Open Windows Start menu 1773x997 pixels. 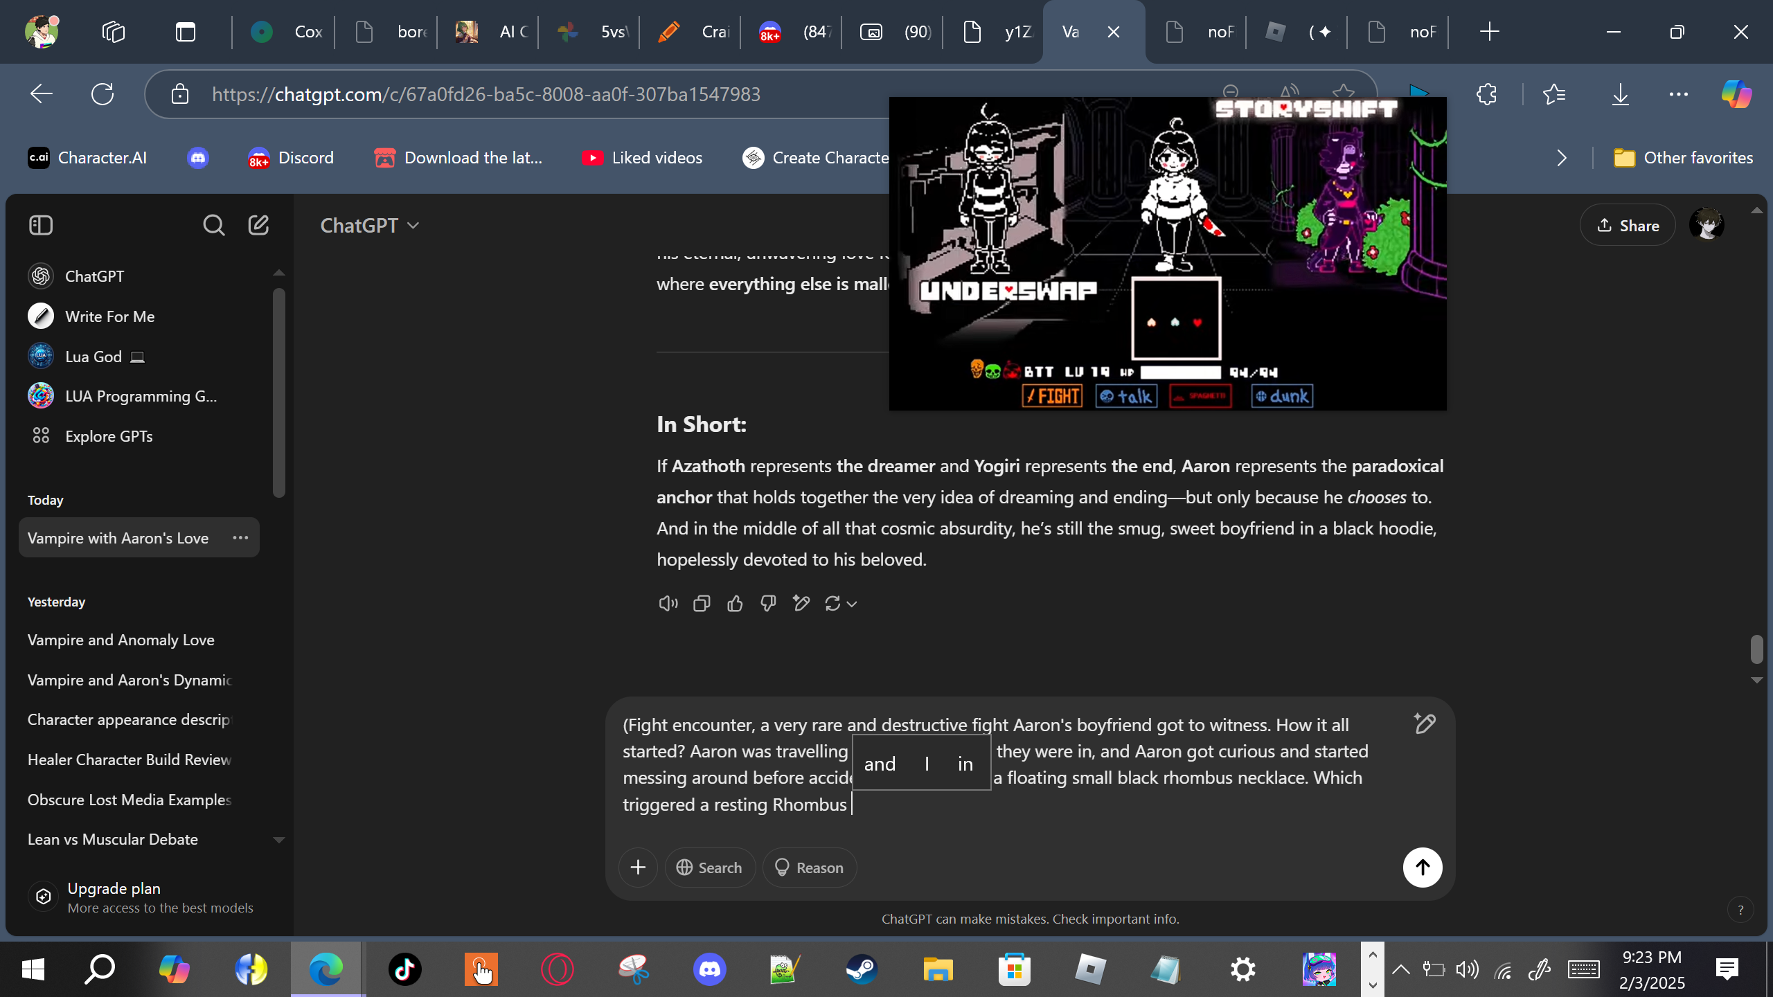tap(33, 969)
